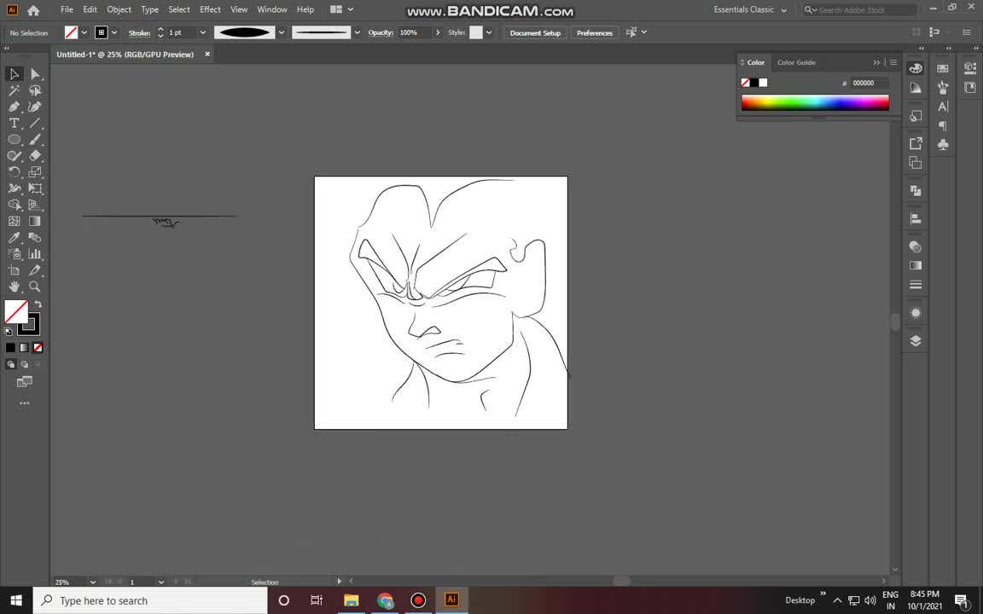The width and height of the screenshot is (983, 614).
Task: Switch to the Color Guide tab
Action: [796, 62]
